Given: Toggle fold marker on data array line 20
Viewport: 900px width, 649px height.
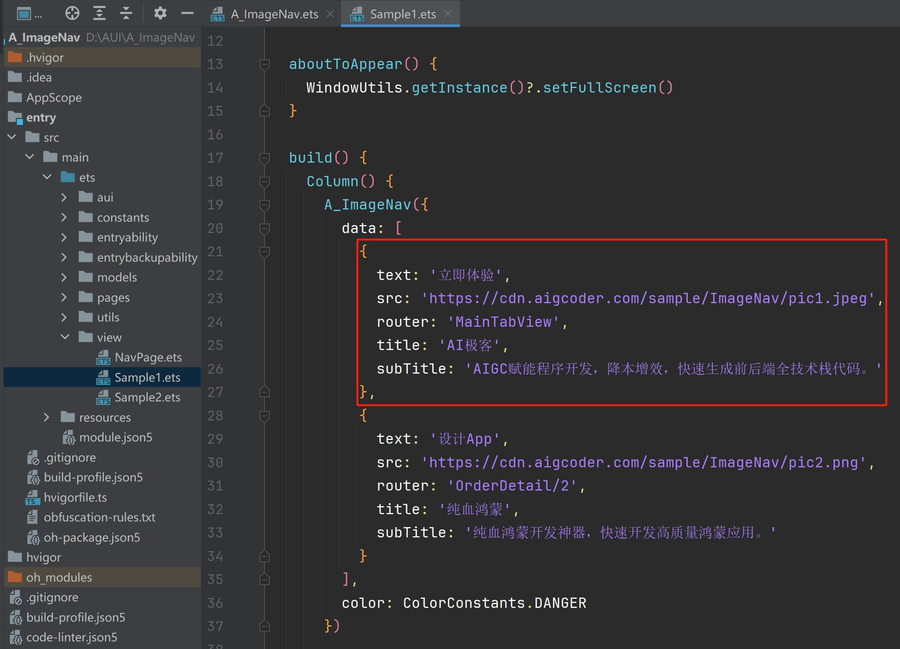Looking at the screenshot, I should (x=264, y=229).
